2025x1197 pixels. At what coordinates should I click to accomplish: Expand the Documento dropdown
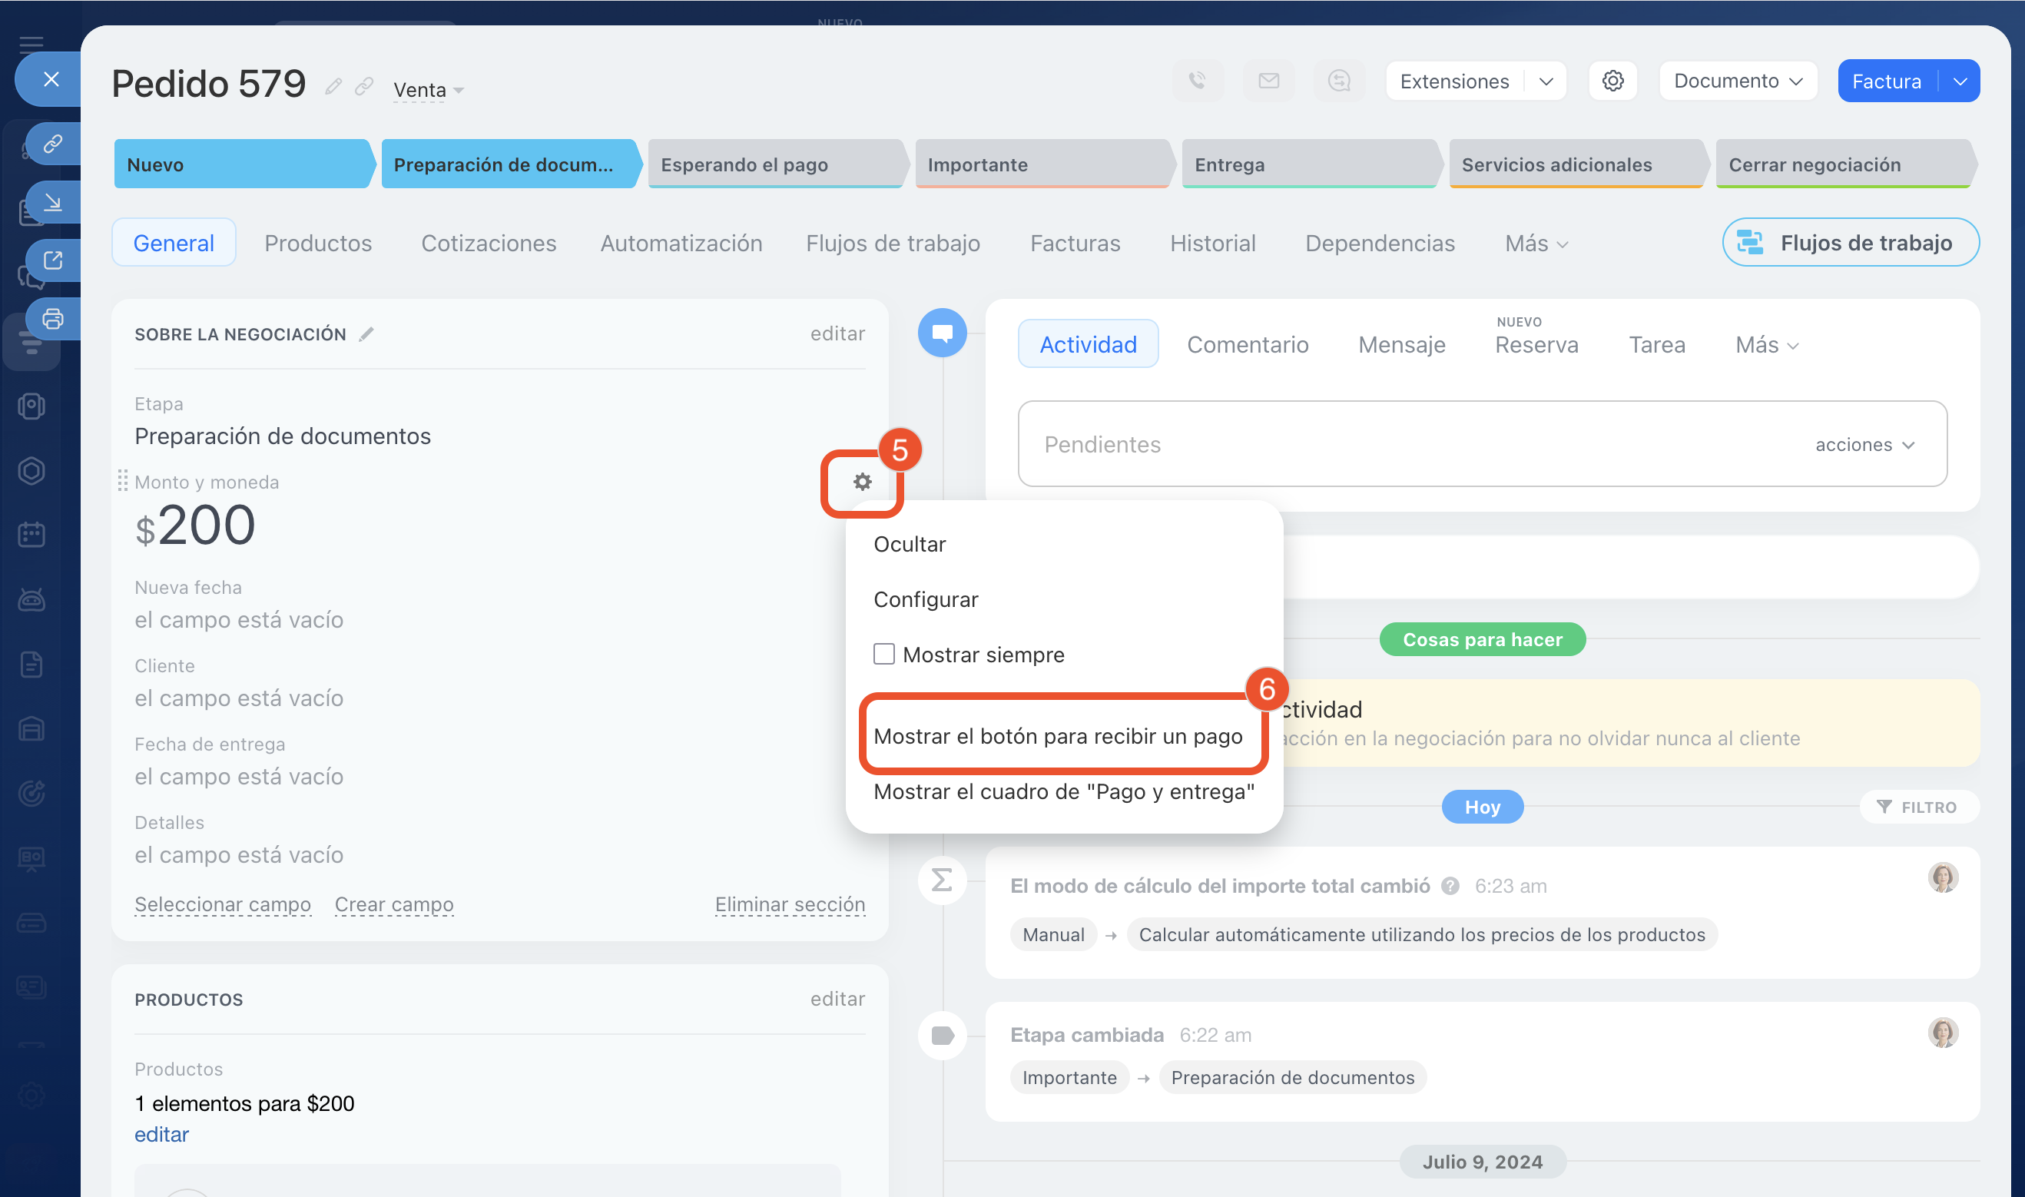coord(1737,81)
